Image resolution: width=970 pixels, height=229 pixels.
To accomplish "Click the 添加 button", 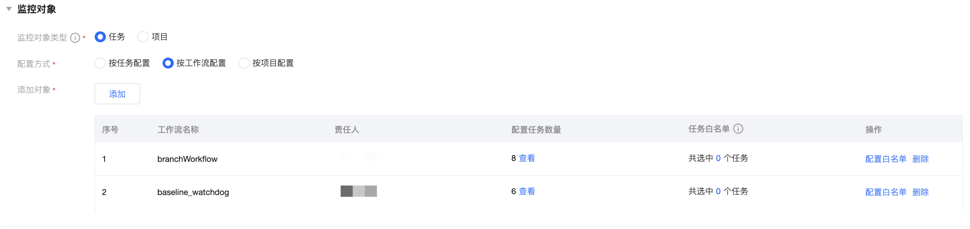I will pos(117,94).
